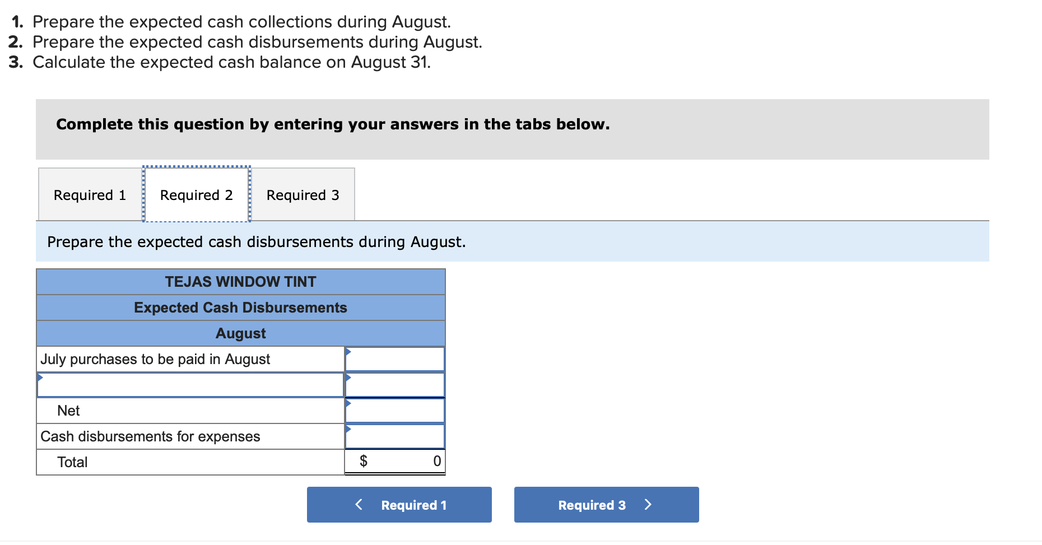Click the TEJAS WINDOW TINT table header

point(240,282)
